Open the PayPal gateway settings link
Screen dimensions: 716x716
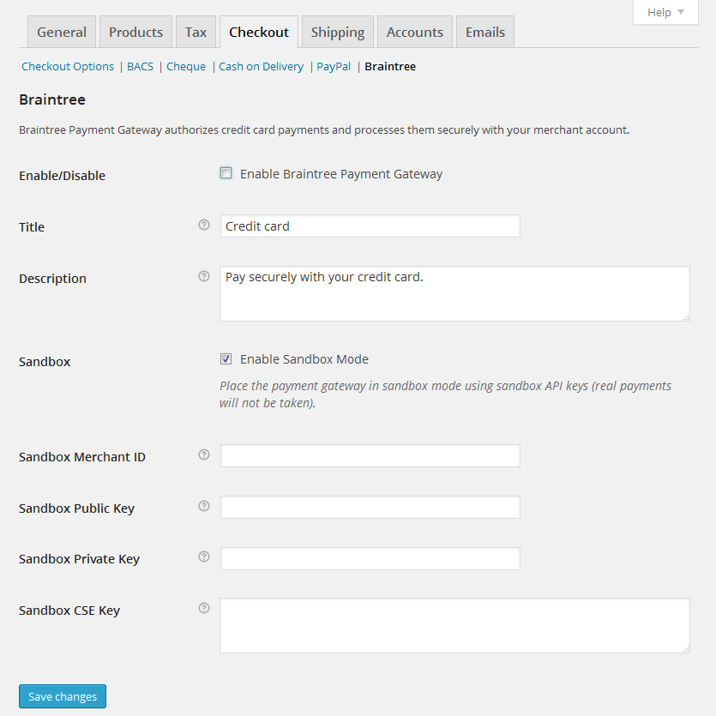click(x=334, y=67)
